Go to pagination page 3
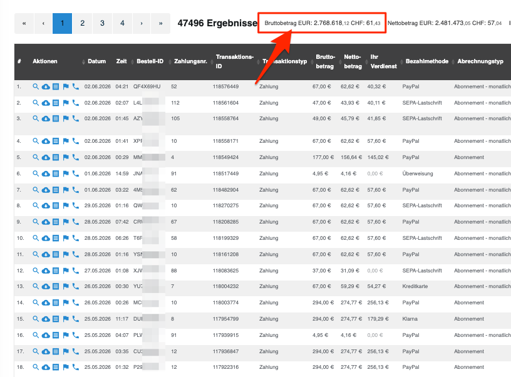Screen dimensions: 511x377 click(102, 23)
